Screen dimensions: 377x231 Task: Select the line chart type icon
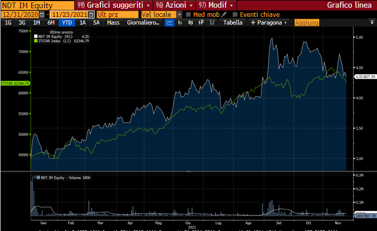click(x=169, y=22)
